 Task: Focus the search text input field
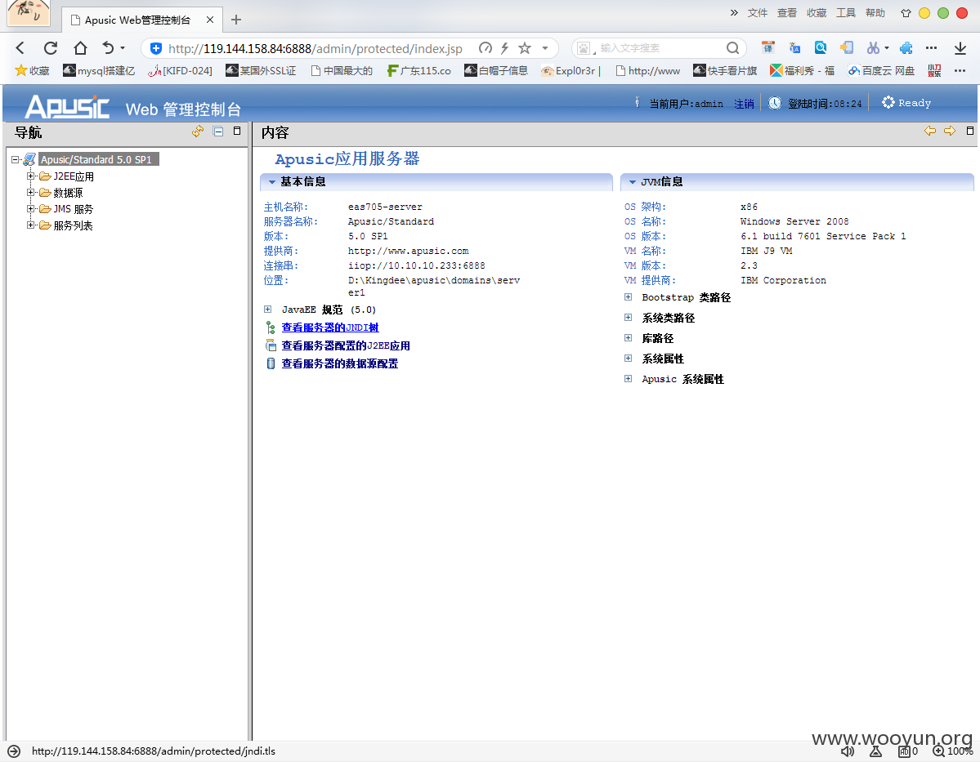[x=660, y=48]
